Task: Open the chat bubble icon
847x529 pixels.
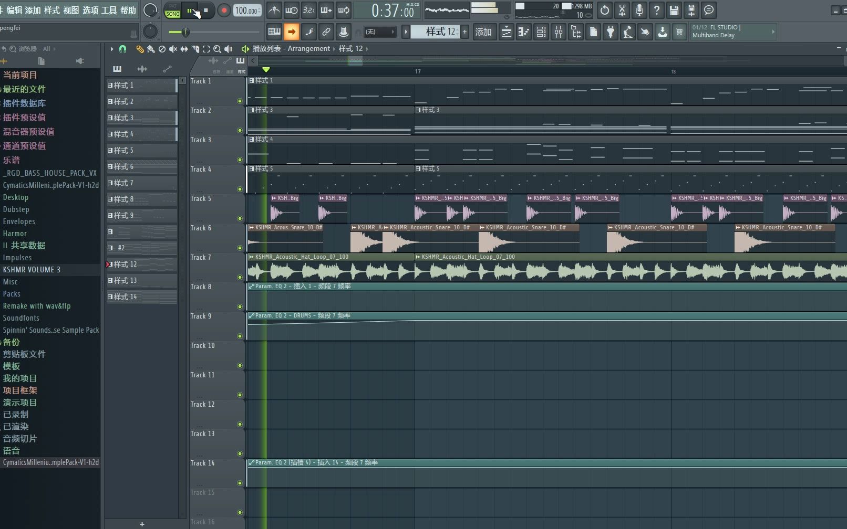Action: coord(709,10)
